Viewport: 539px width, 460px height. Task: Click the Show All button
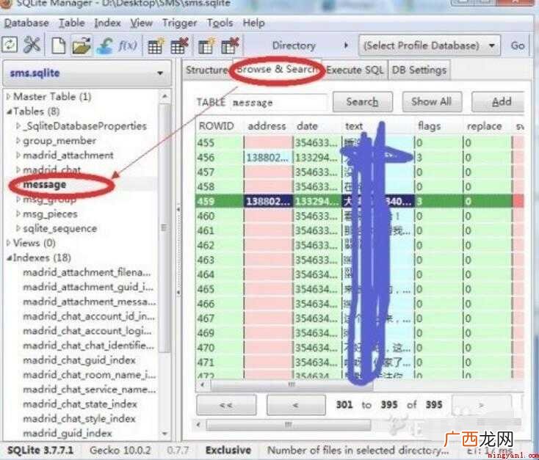pyautogui.click(x=432, y=102)
